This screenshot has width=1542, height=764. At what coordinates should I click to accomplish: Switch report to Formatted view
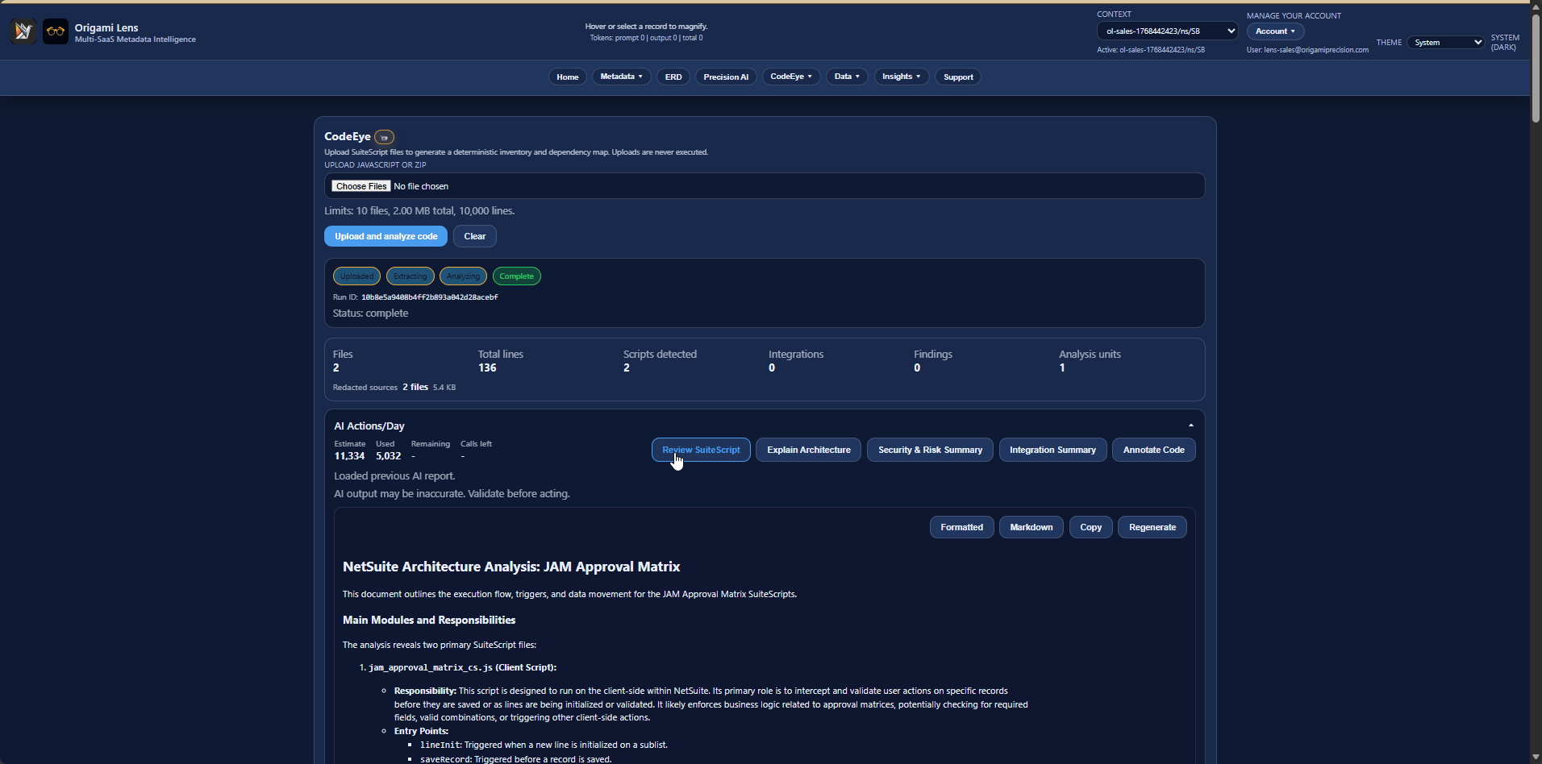tap(961, 527)
